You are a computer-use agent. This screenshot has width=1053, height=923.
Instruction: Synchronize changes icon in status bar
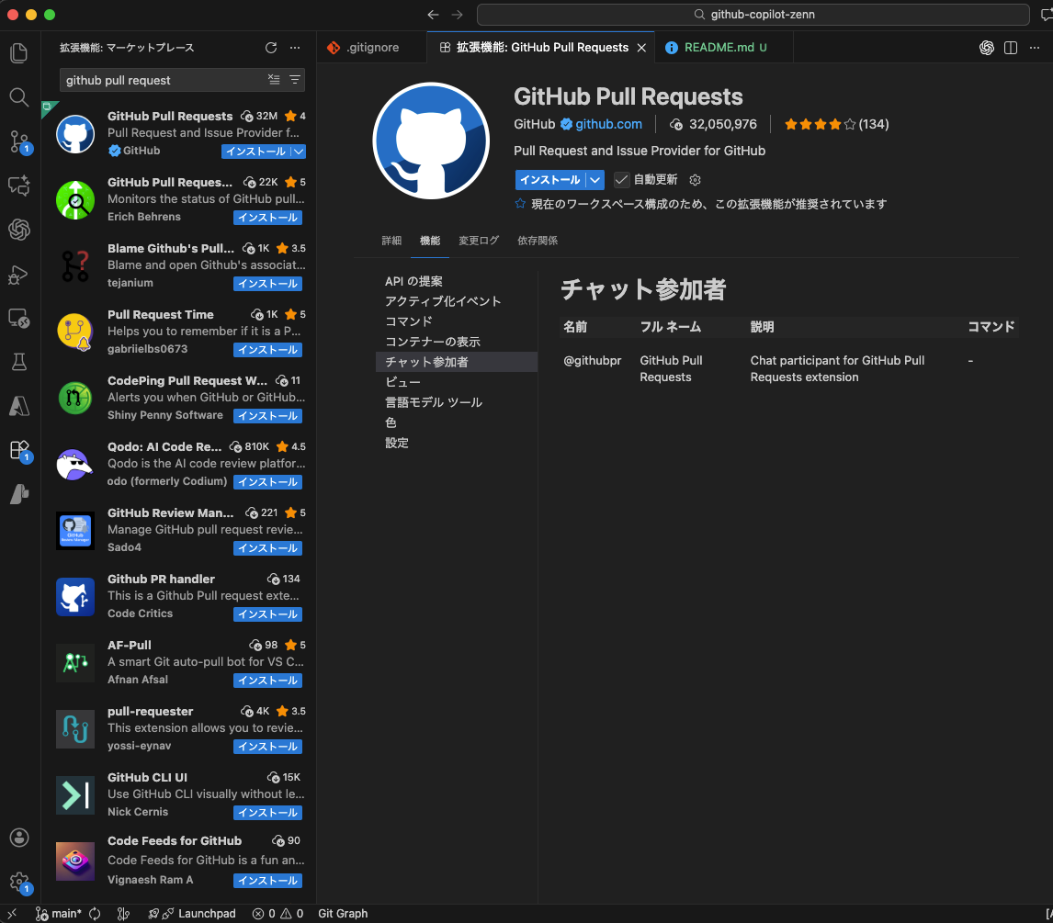tap(95, 914)
